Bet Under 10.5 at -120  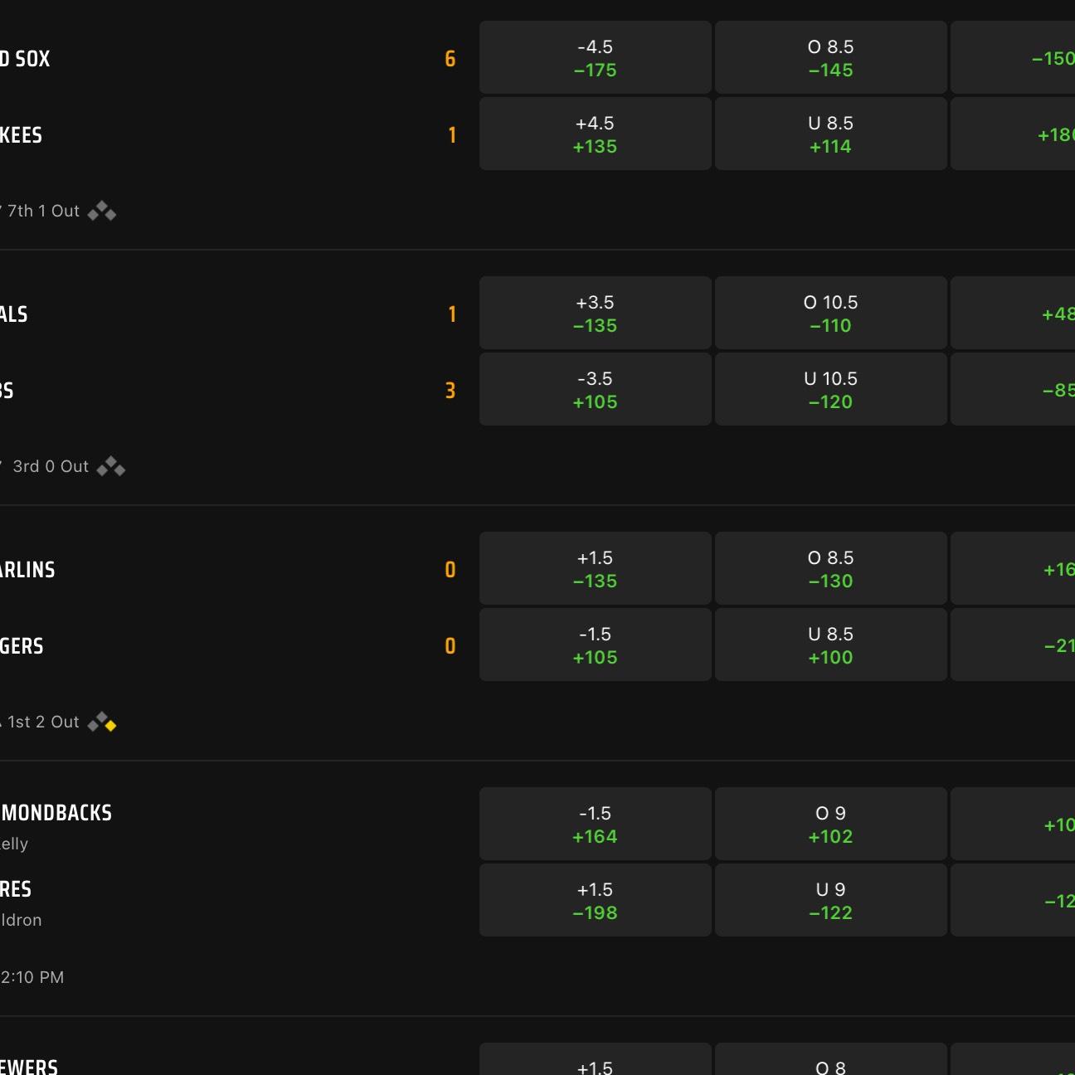point(831,390)
